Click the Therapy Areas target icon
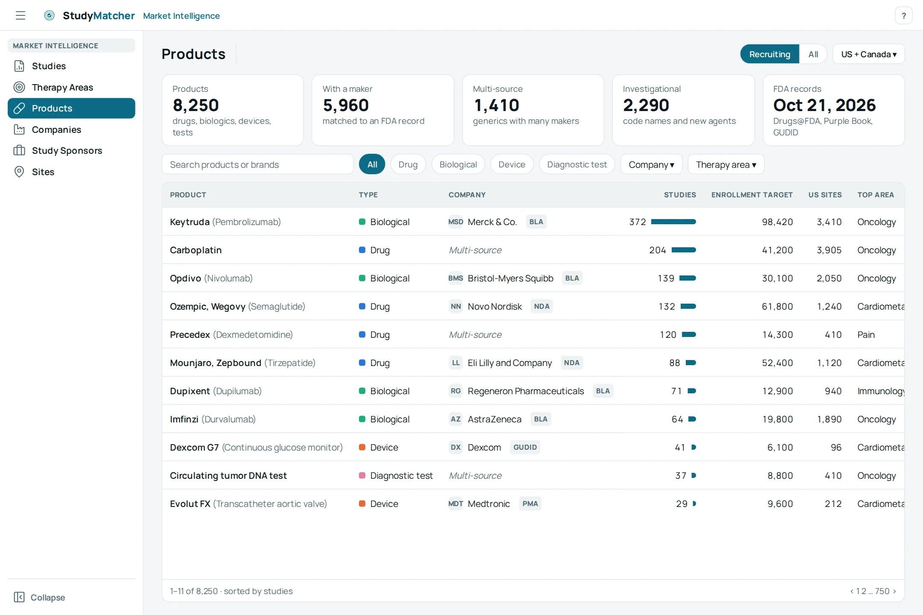The image size is (923, 615). [x=19, y=87]
